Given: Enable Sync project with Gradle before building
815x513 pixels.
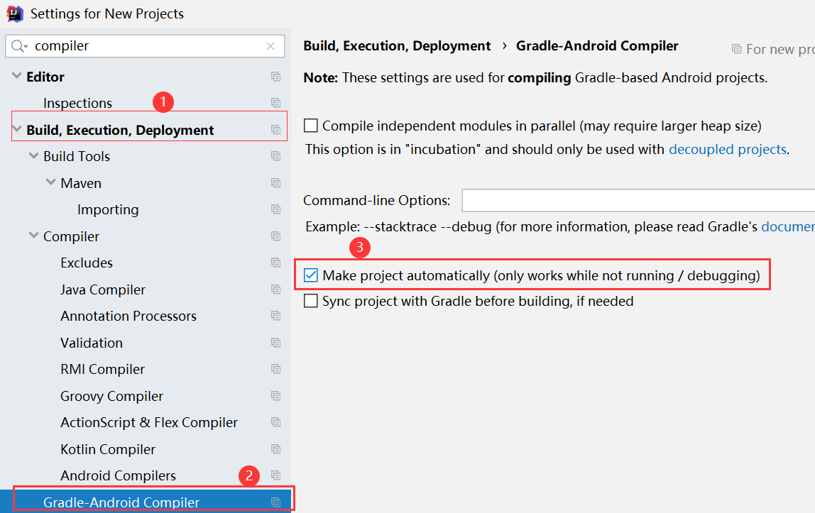Looking at the screenshot, I should click(311, 301).
